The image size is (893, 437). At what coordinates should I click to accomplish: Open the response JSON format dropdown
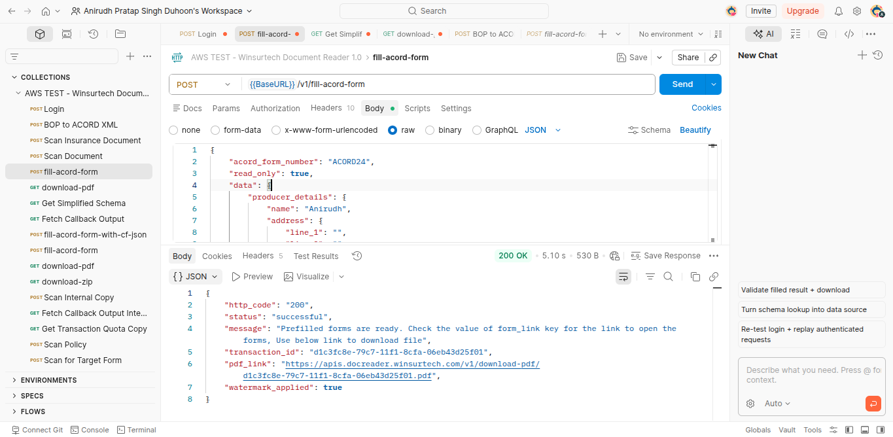[x=196, y=277]
